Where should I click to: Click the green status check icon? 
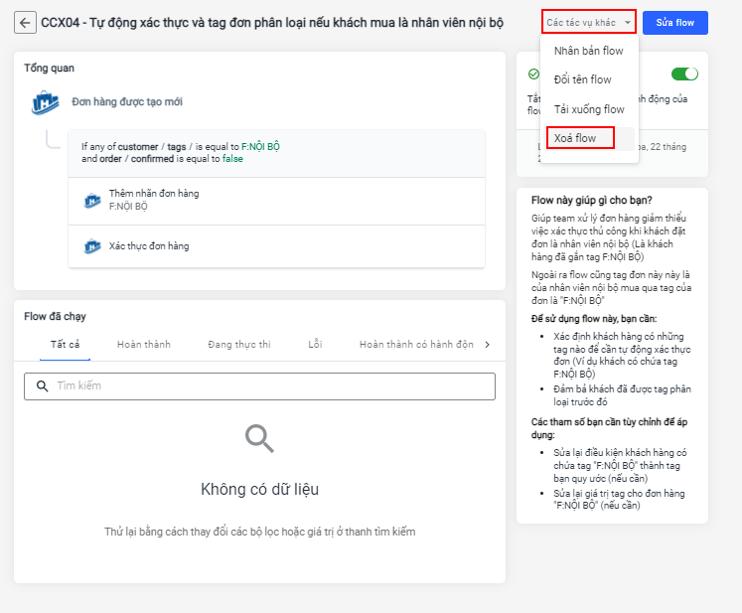tap(534, 74)
